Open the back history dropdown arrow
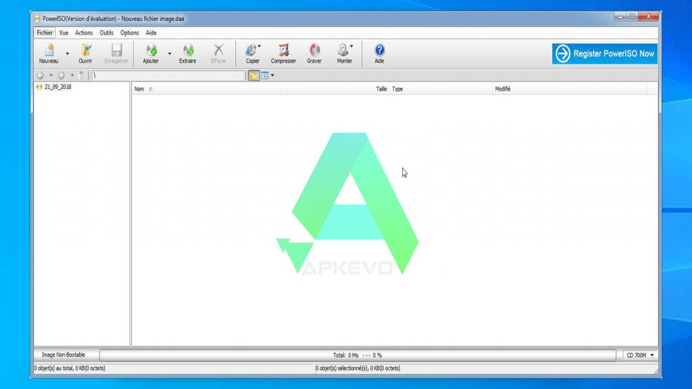Image resolution: width=692 pixels, height=389 pixels. coord(51,76)
